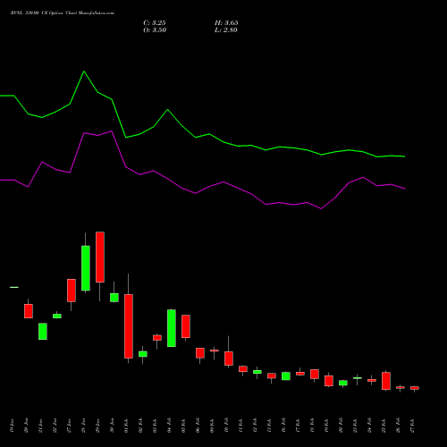Click the chart title text at top left

click(x=63, y=13)
